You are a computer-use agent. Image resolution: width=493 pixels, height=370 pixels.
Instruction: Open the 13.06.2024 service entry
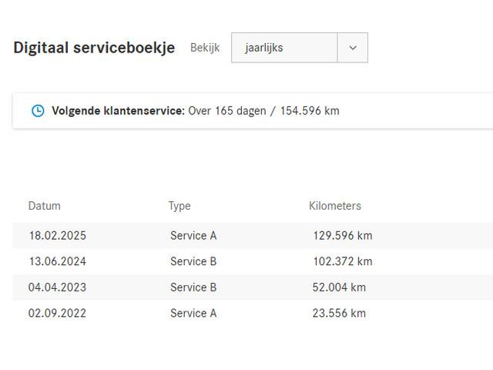coord(253,261)
